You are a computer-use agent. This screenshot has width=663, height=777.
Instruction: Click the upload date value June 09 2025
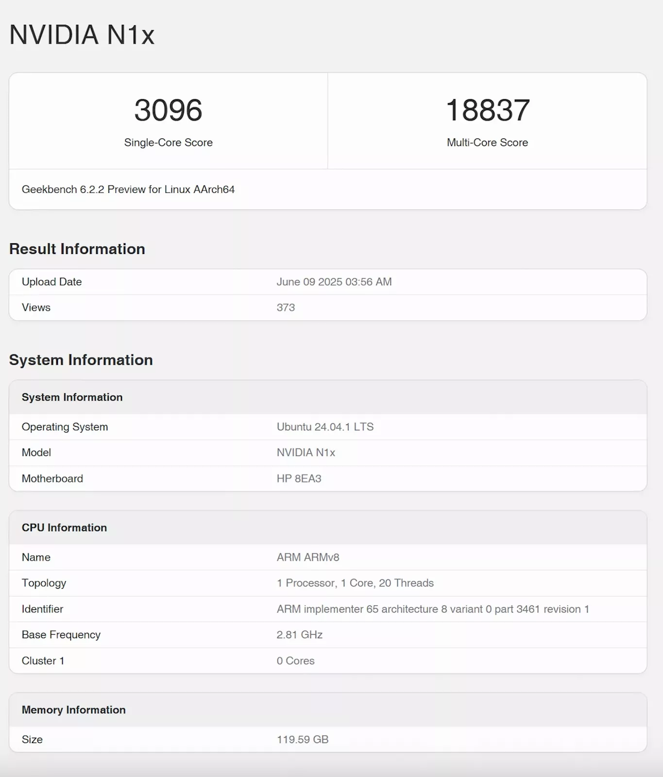334,282
